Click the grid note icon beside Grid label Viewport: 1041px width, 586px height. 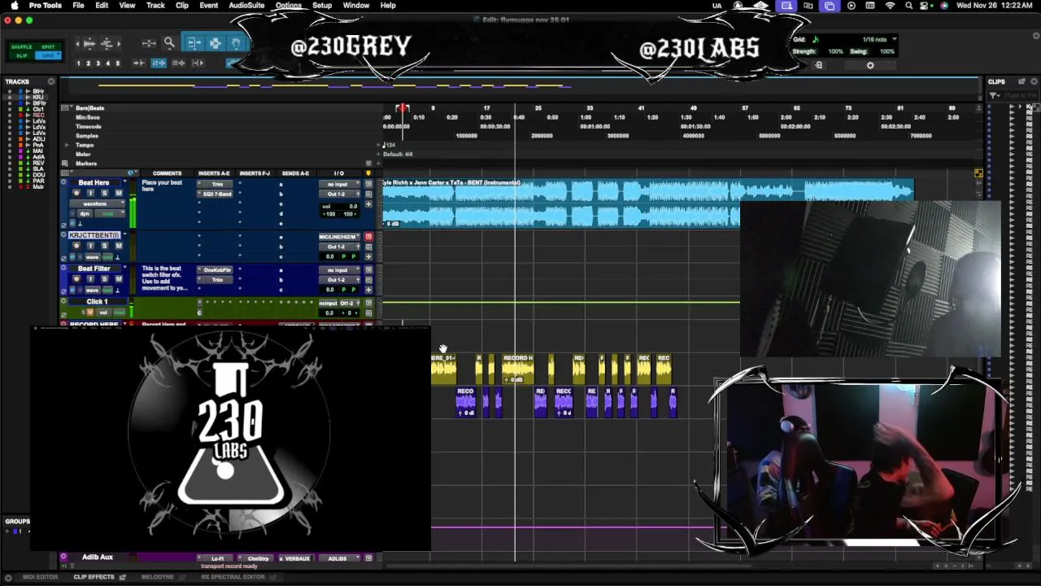(816, 39)
